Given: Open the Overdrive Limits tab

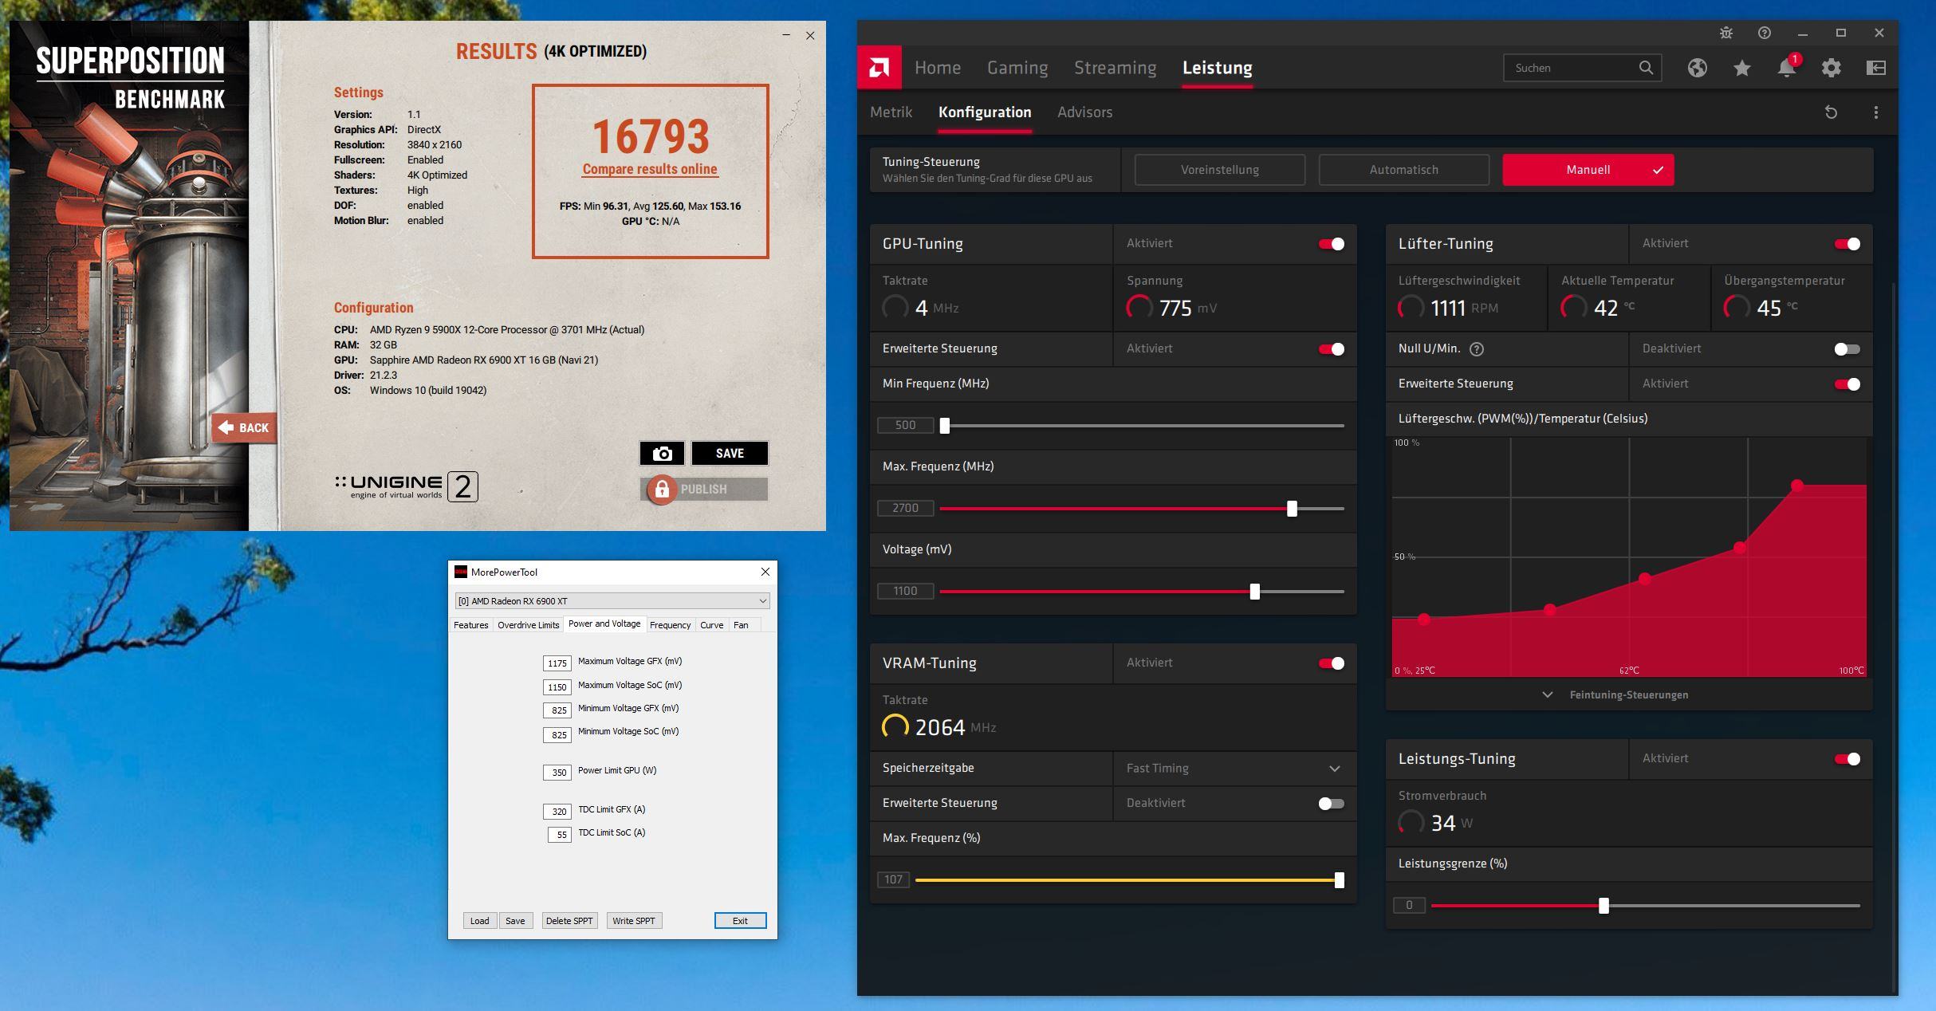Looking at the screenshot, I should tap(528, 625).
